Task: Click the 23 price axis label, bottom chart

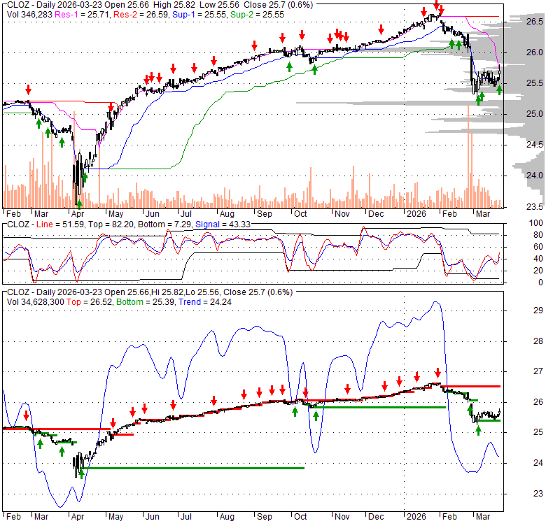Action: [538, 493]
